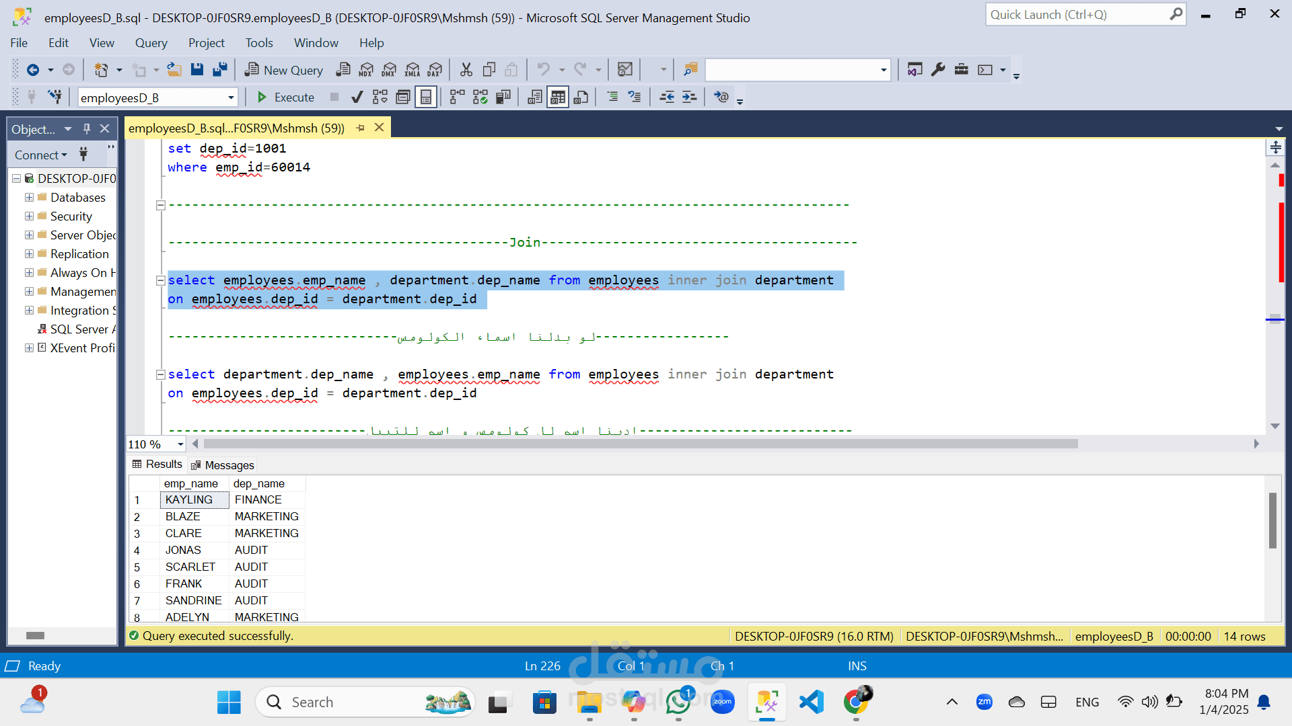Open Visual Studio Code from taskbar
Screen dimensions: 1292x726
(812, 702)
